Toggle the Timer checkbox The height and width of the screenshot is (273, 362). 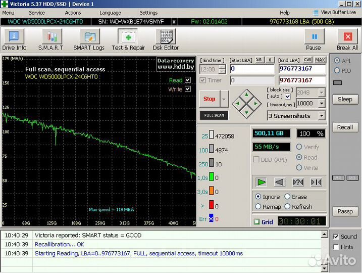point(202,80)
